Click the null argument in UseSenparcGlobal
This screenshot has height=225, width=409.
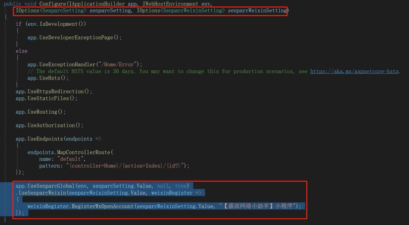[x=163, y=186]
